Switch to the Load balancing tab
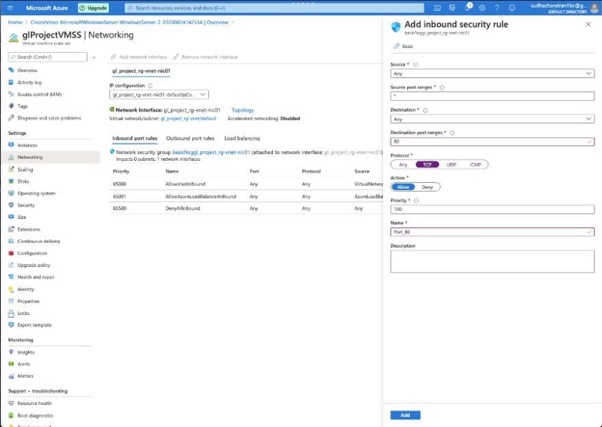The image size is (602, 427). [242, 138]
